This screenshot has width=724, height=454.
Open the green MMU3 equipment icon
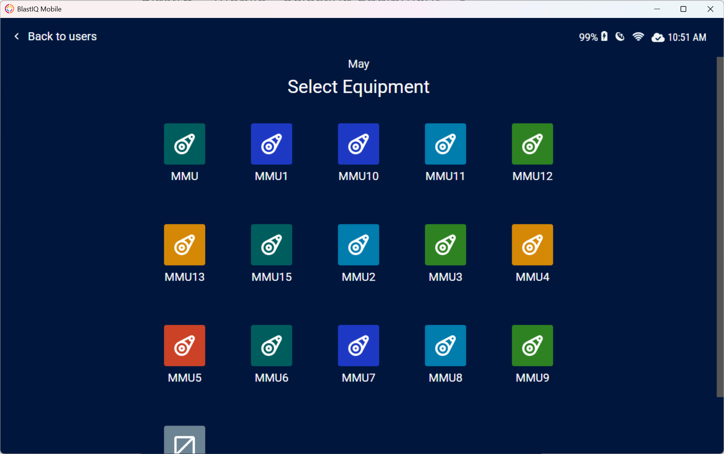click(446, 245)
